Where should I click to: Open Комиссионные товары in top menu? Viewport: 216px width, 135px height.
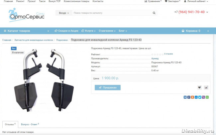click(x=76, y=1)
